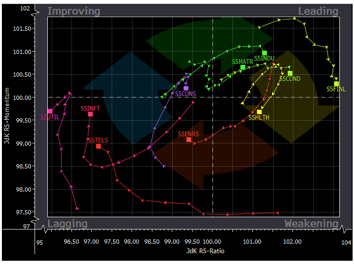Click the 96.50 tick on RS-Ratio axis
Image resolution: width=354 pixels, height=265 pixels.
[x=71, y=242]
